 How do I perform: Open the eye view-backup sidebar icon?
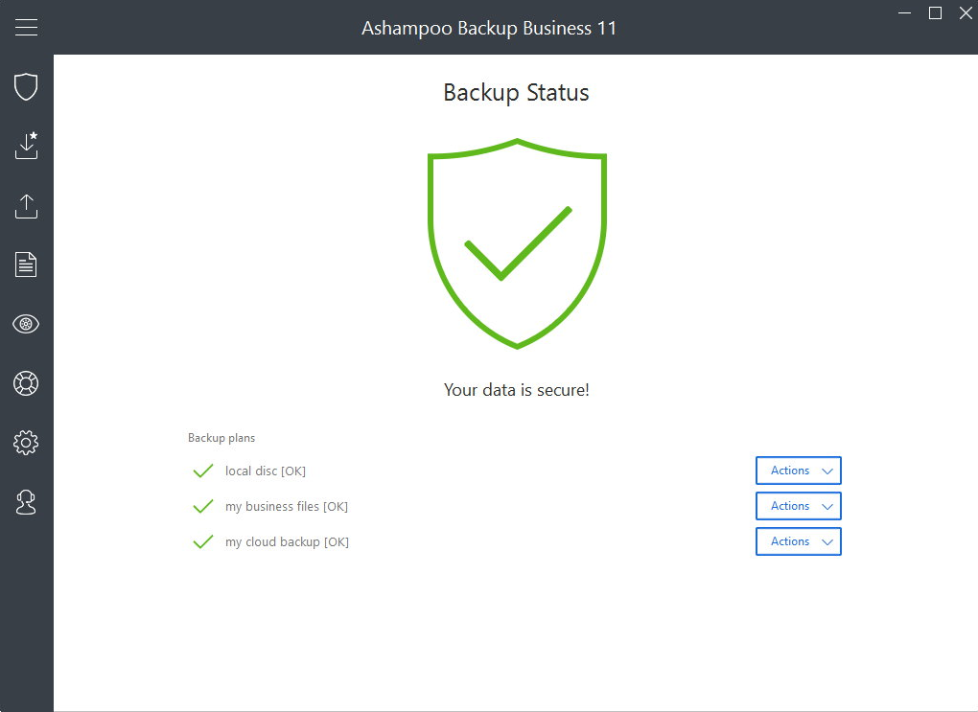(26, 324)
